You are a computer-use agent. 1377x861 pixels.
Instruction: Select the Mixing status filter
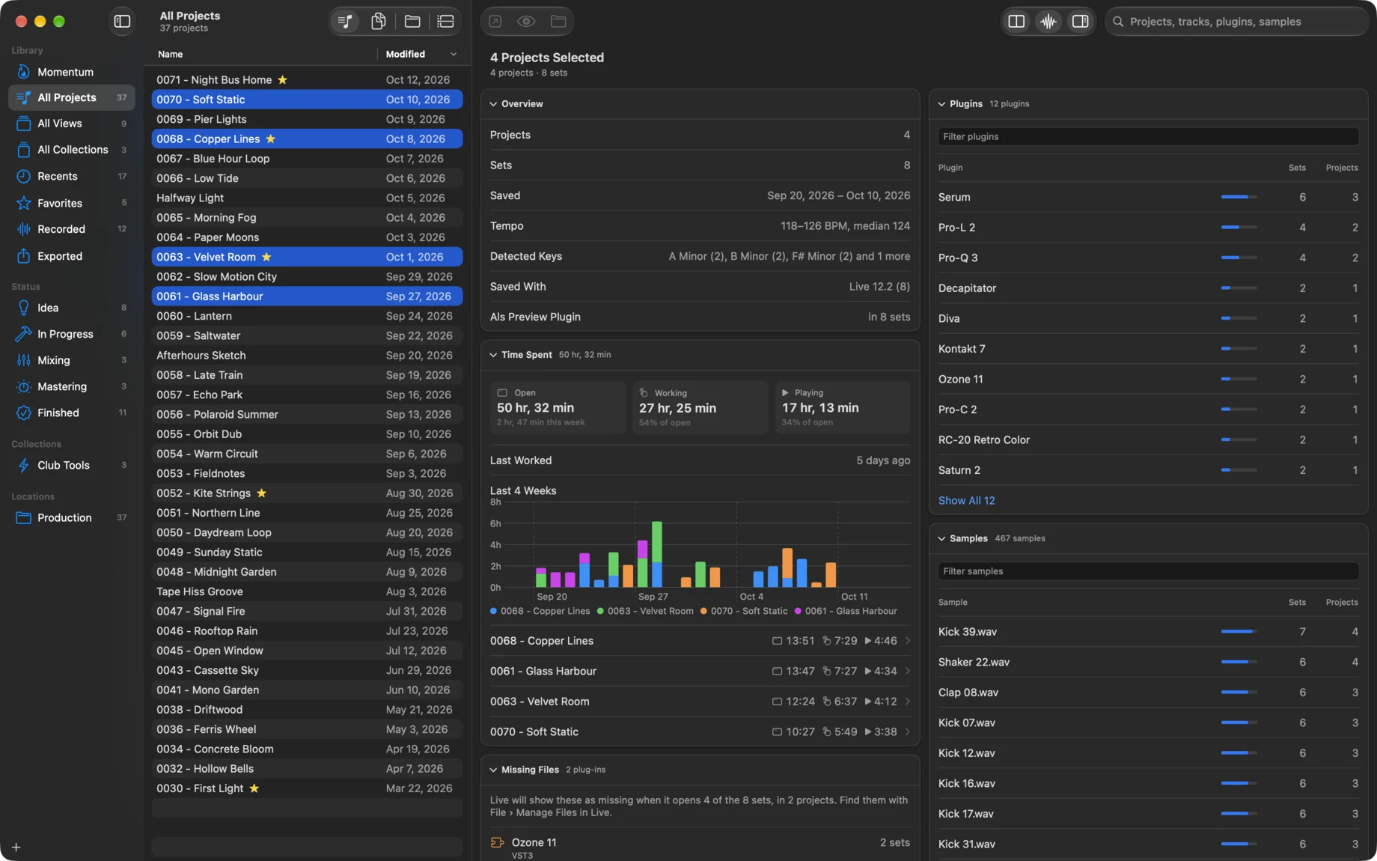pyautogui.click(x=72, y=360)
